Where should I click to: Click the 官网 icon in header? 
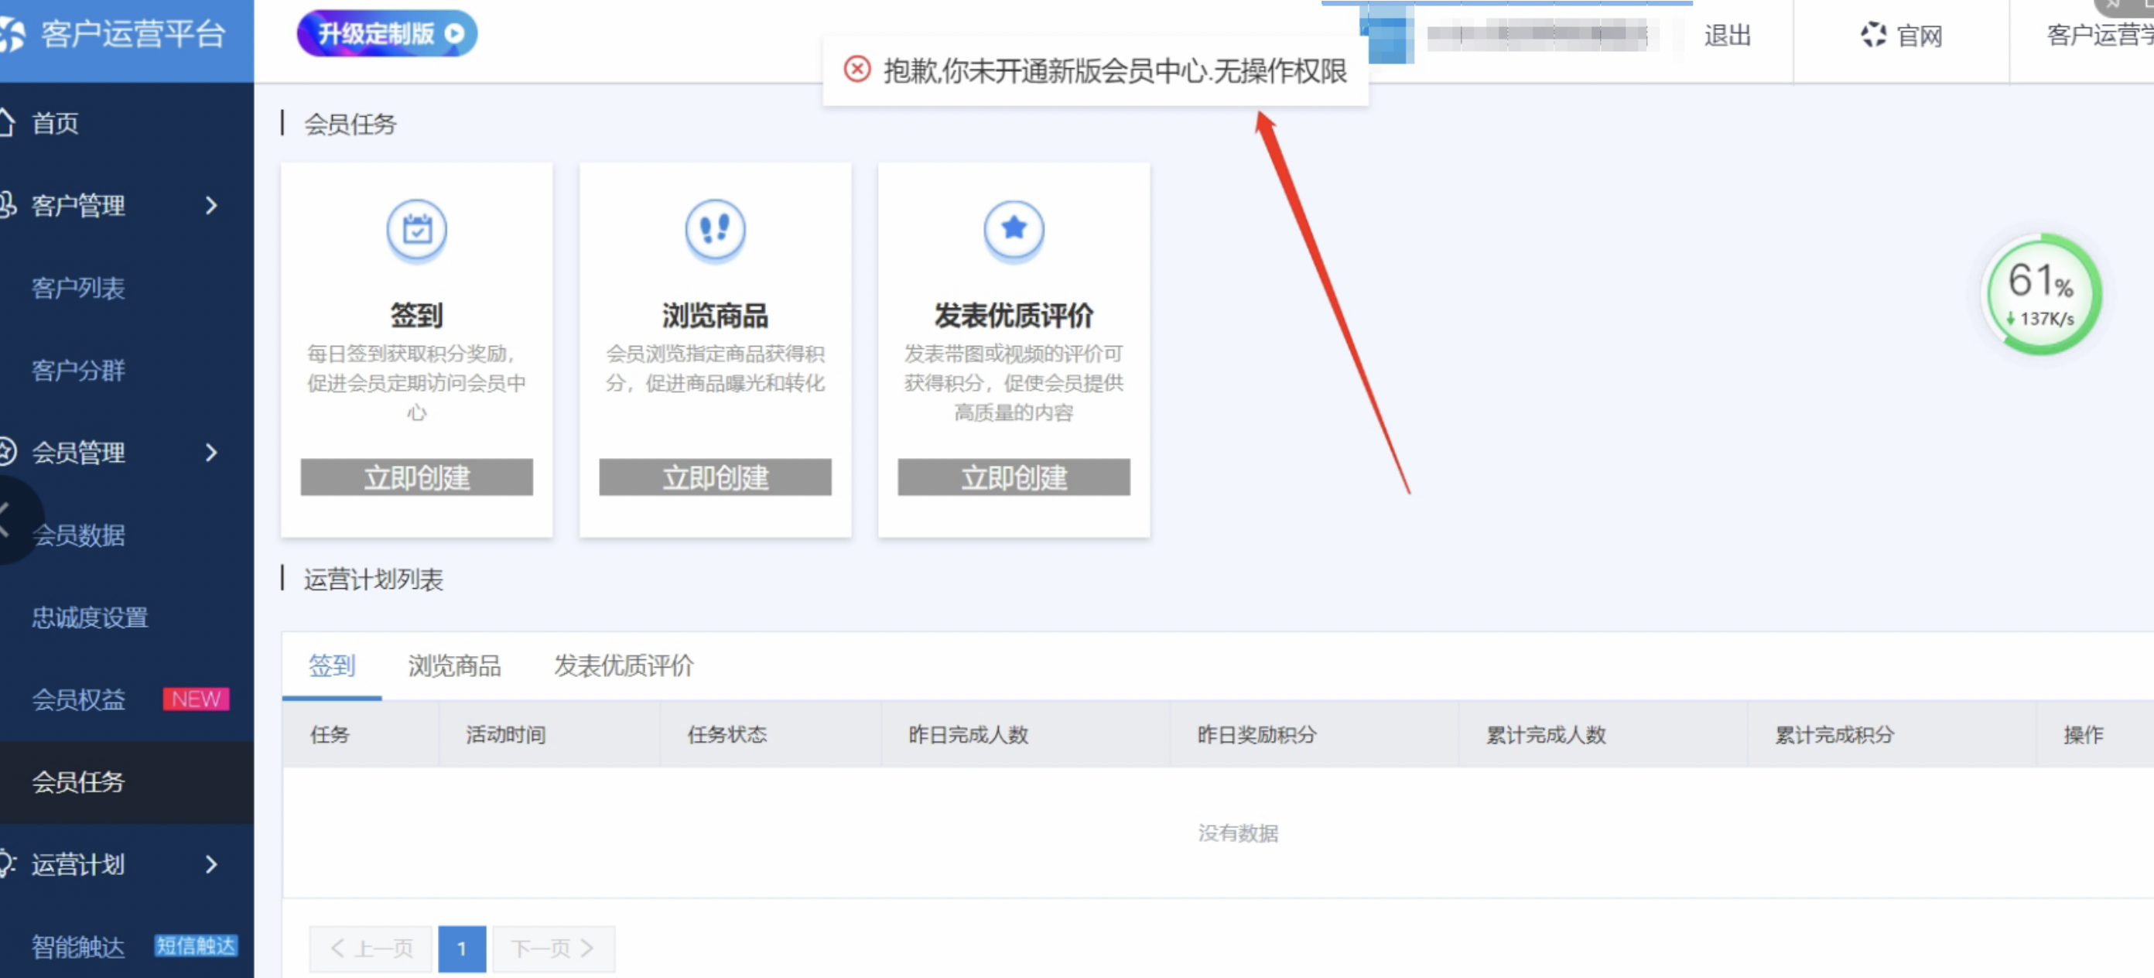1873,35
